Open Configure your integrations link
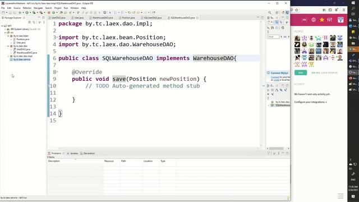The image size is (359, 202). (x=310, y=102)
